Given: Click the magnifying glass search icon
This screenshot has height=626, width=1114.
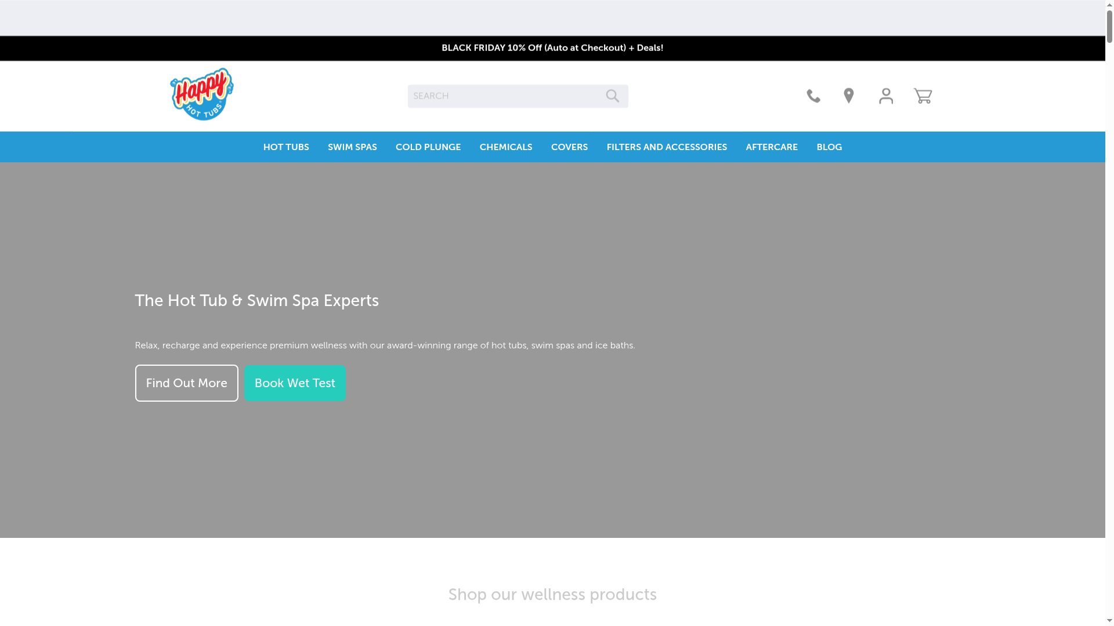Looking at the screenshot, I should click(613, 96).
